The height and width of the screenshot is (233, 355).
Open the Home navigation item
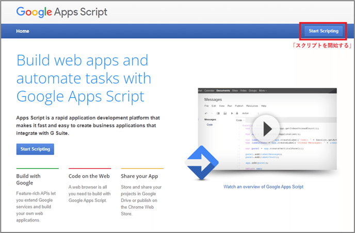23,31
